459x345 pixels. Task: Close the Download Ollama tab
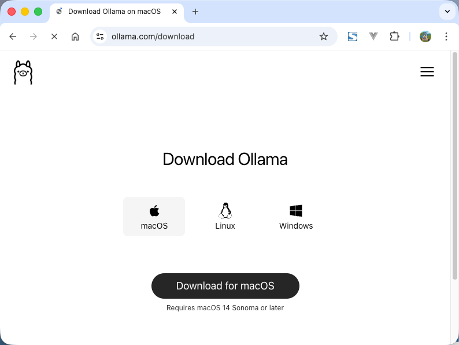click(x=175, y=12)
